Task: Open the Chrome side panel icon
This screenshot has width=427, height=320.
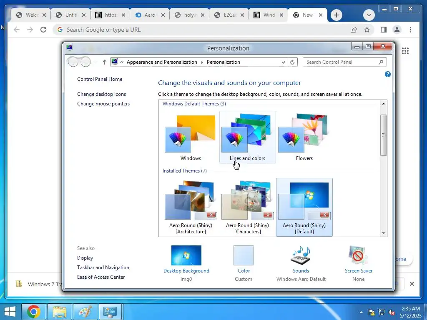Action: tap(384, 30)
